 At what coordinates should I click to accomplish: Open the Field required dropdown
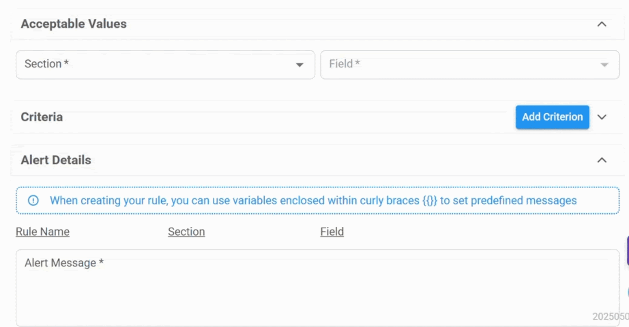click(470, 64)
